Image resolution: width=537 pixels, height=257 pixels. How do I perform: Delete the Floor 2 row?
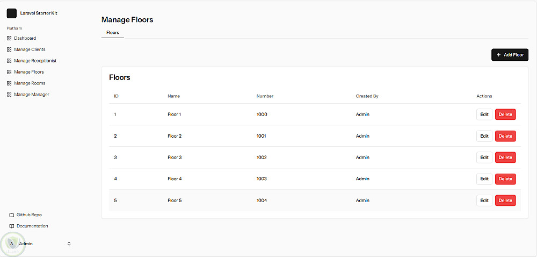pos(505,136)
